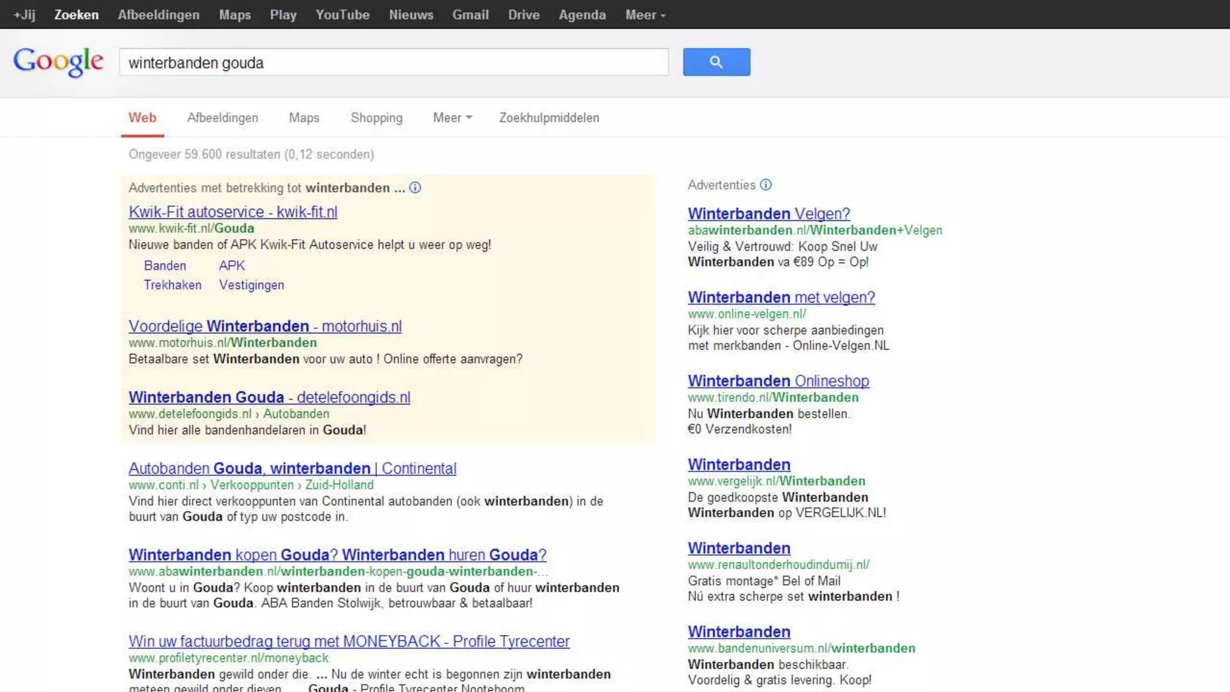Viewport: 1230px width, 692px height.
Task: Click in the search field containing winterbanden gouda
Action: [x=393, y=62]
